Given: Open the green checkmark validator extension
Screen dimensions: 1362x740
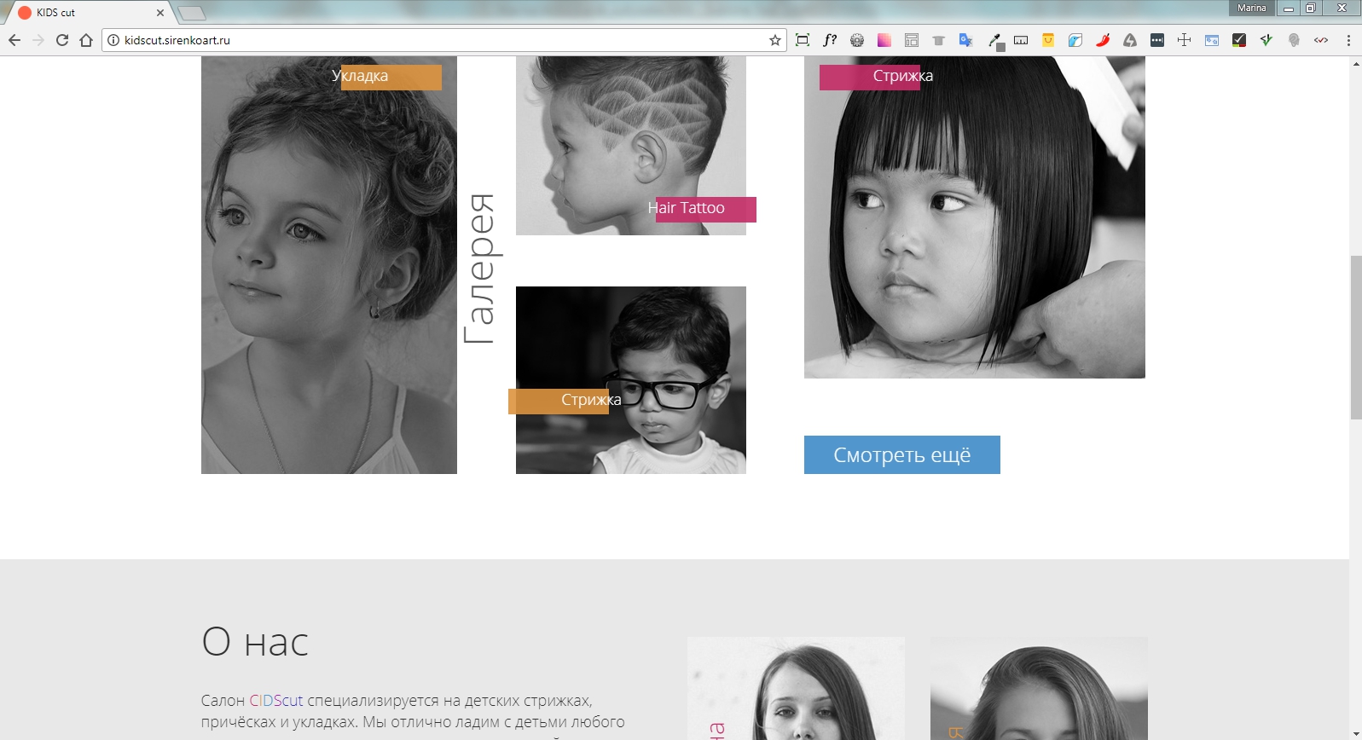Looking at the screenshot, I should tap(1266, 40).
